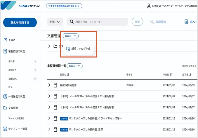Open 署名依頼の状況 in the sidebar
Viewport: 198px width, 138px height.
pyautogui.click(x=17, y=51)
